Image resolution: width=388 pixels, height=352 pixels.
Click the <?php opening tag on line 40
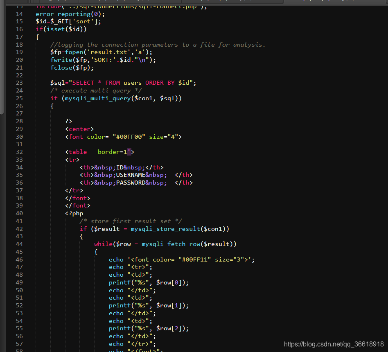[x=74, y=213]
